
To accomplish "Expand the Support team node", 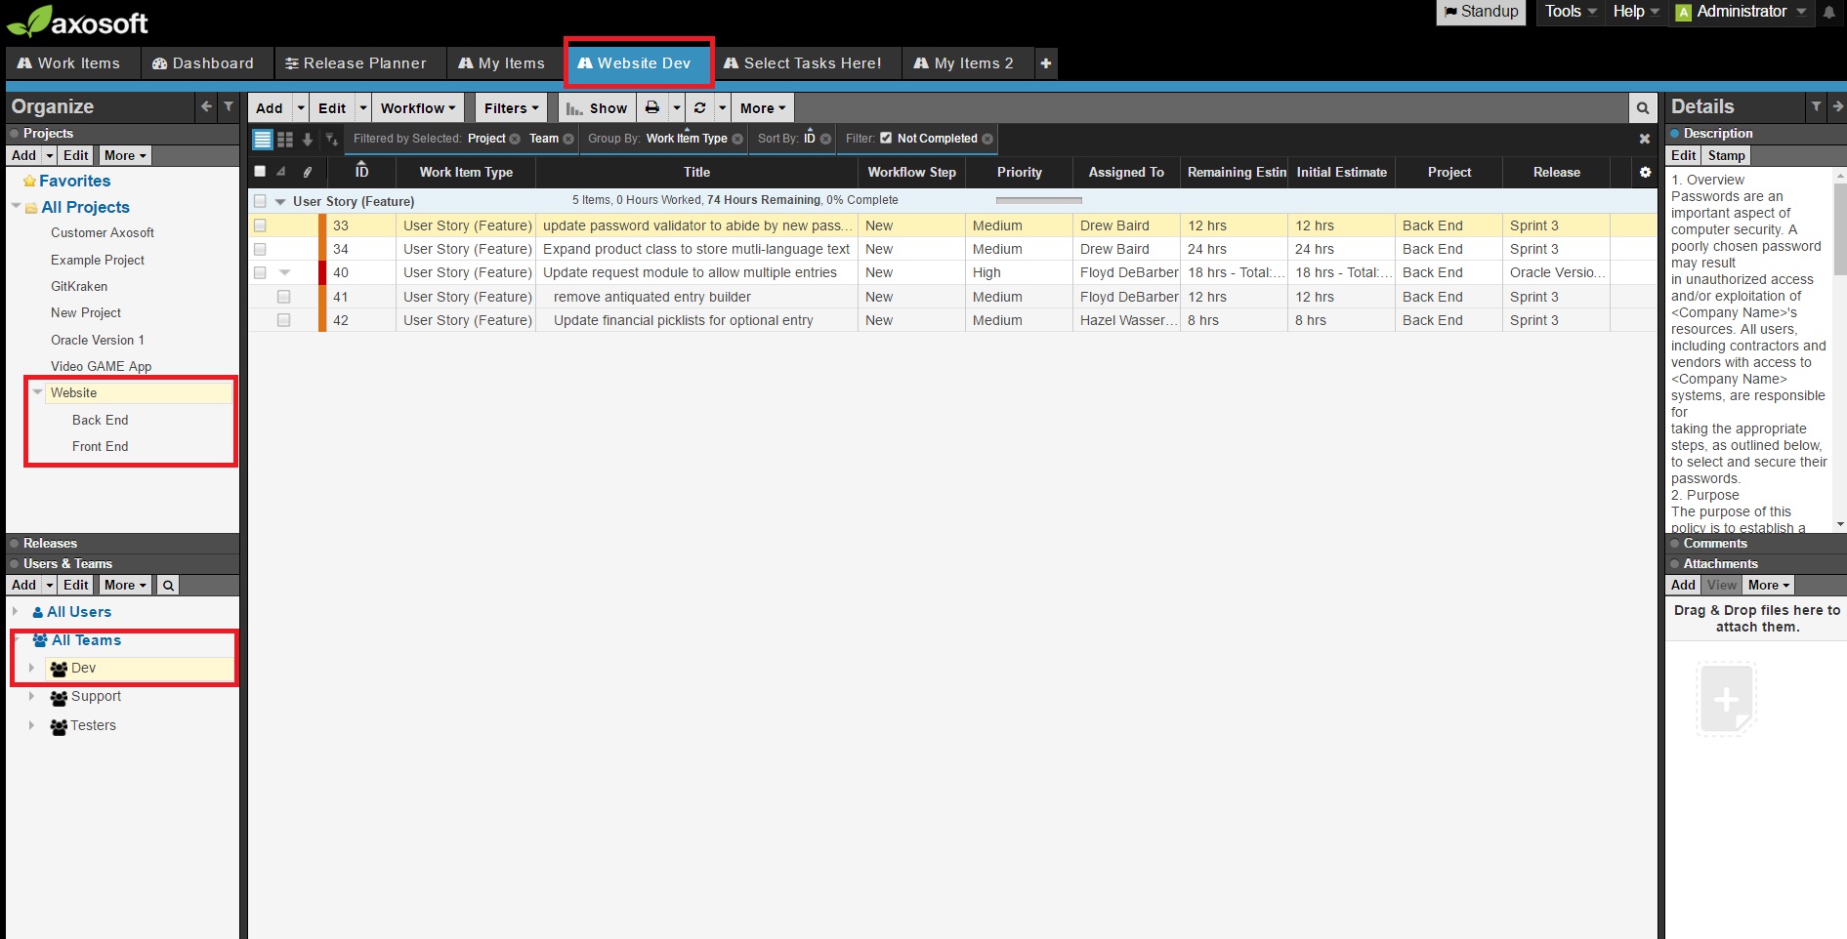I will click(x=31, y=697).
